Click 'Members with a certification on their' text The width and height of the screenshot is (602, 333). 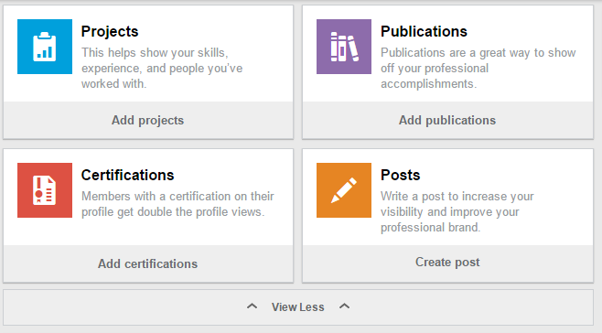[x=177, y=197]
